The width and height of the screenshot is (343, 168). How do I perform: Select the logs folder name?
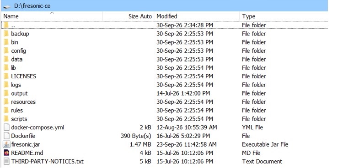[x=16, y=85]
